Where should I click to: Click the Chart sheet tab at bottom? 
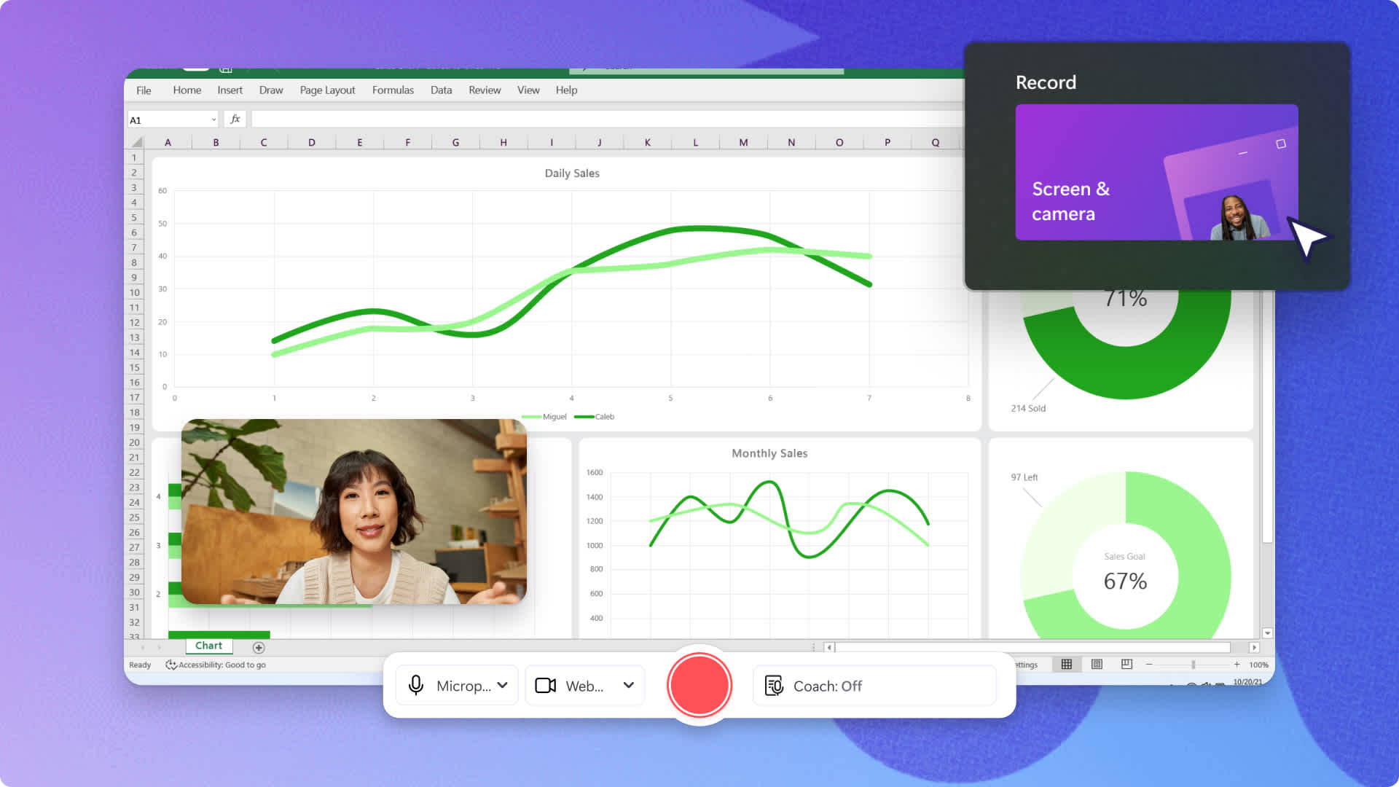(x=208, y=645)
